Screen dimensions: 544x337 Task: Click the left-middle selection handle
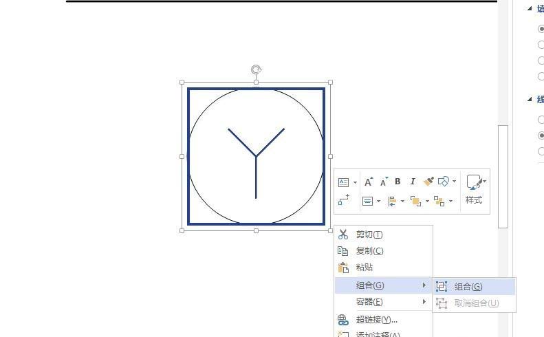point(182,157)
